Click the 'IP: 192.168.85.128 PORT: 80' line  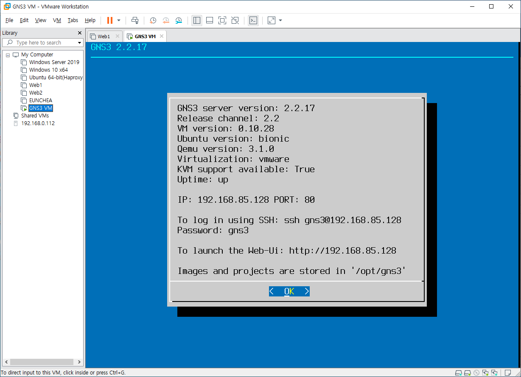click(x=246, y=200)
